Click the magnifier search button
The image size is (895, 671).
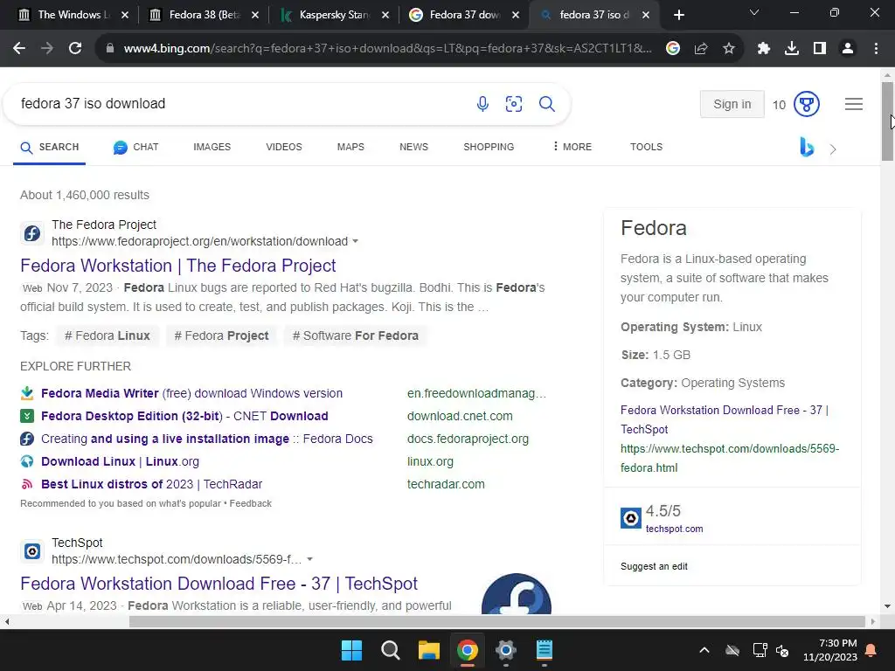tap(547, 104)
